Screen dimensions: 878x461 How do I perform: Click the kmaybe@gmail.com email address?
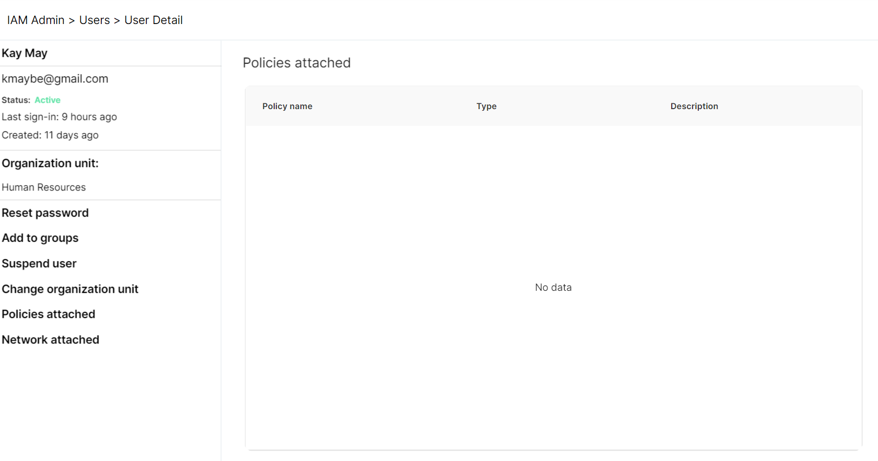[55, 79]
